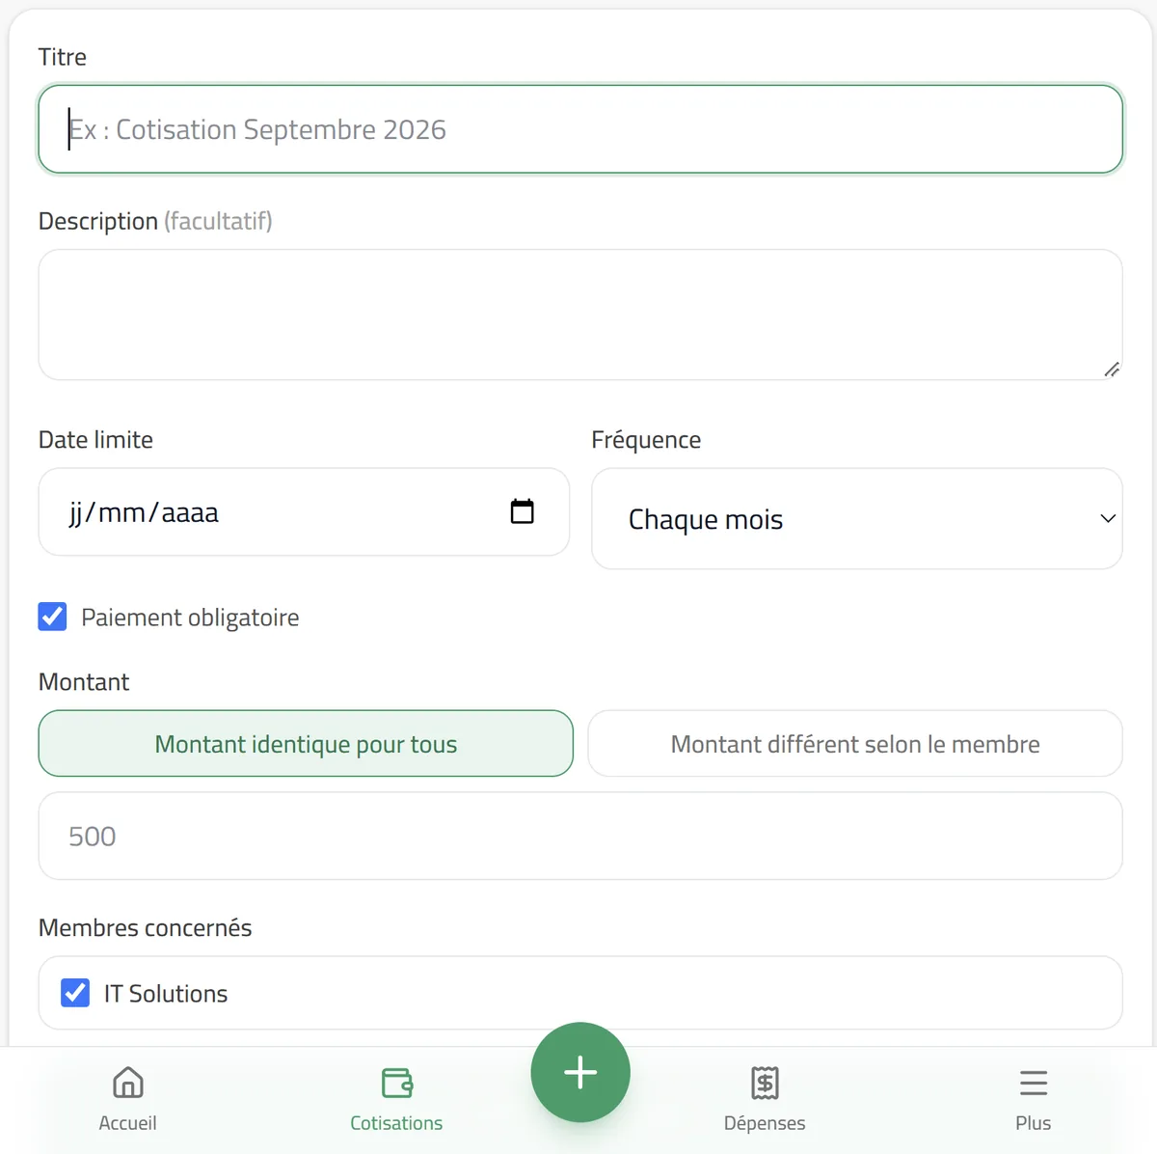Viewport: 1157px width, 1154px height.
Task: Grab the description textarea resize handle
Action: tap(1112, 369)
